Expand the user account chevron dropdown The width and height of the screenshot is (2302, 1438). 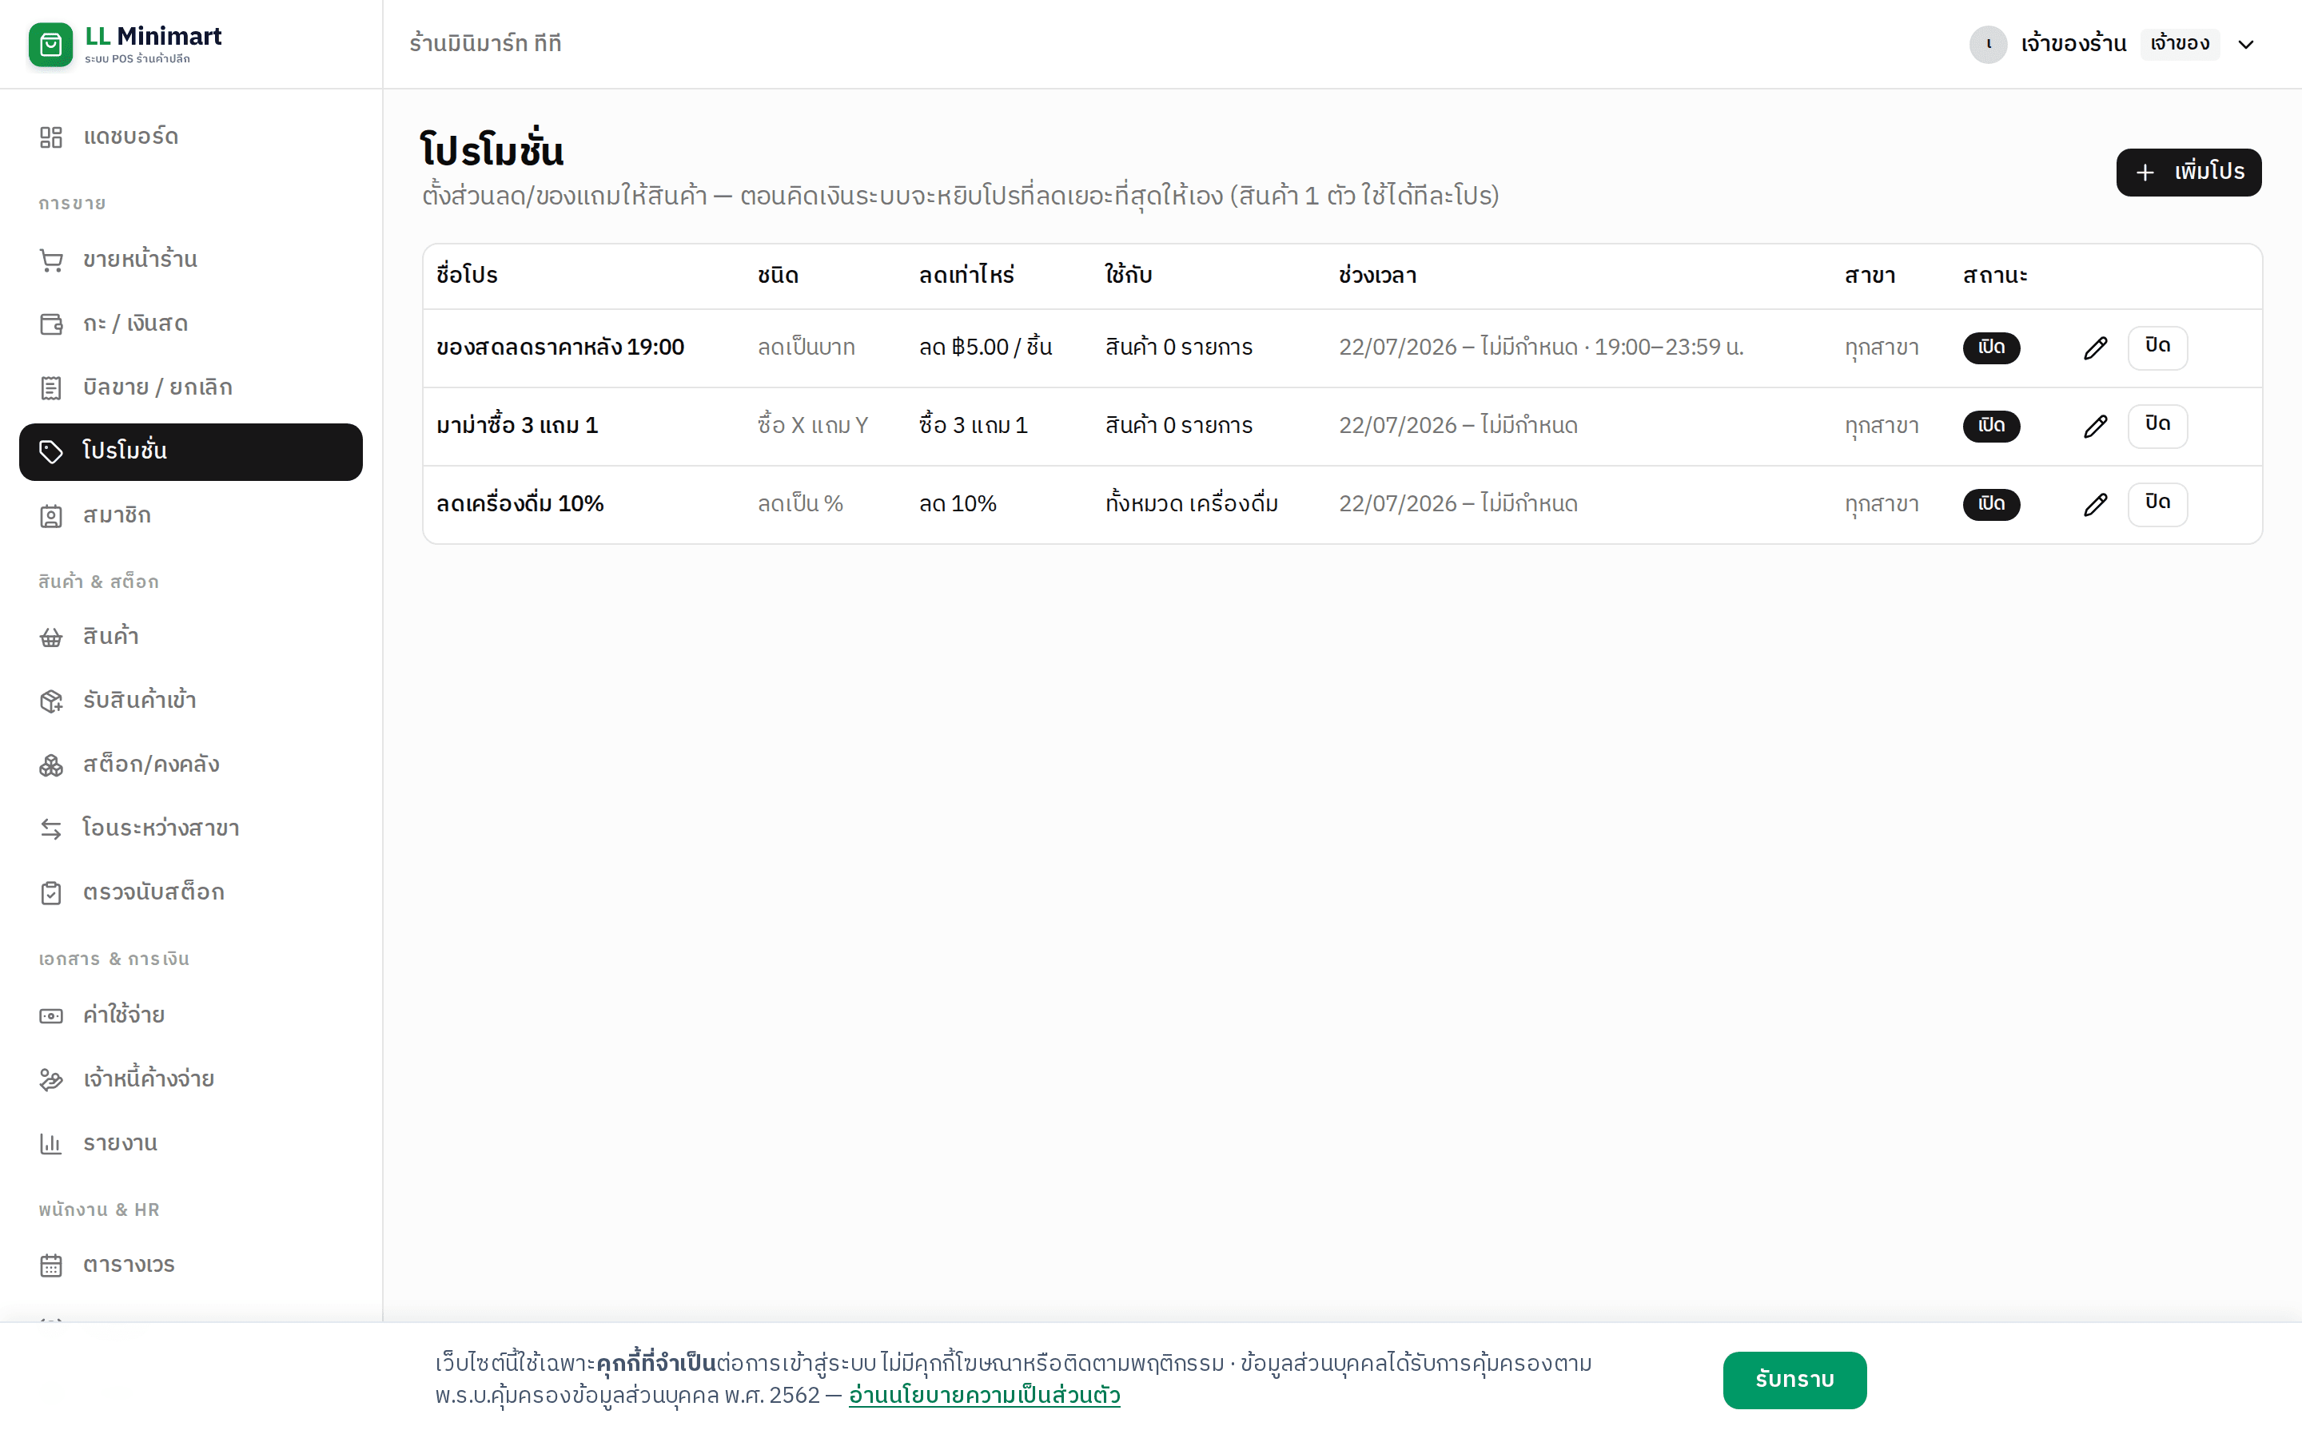pyautogui.click(x=2246, y=45)
